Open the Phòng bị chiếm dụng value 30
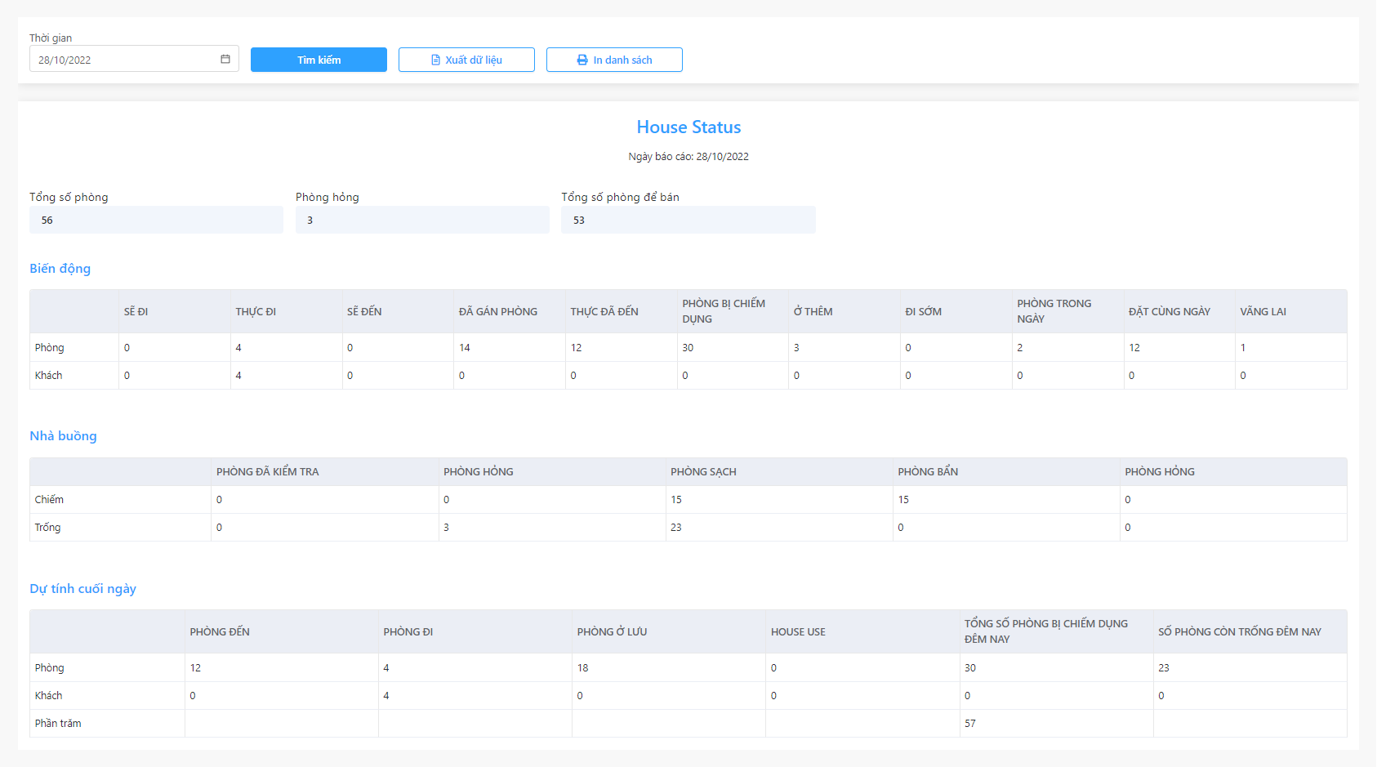 tap(688, 348)
